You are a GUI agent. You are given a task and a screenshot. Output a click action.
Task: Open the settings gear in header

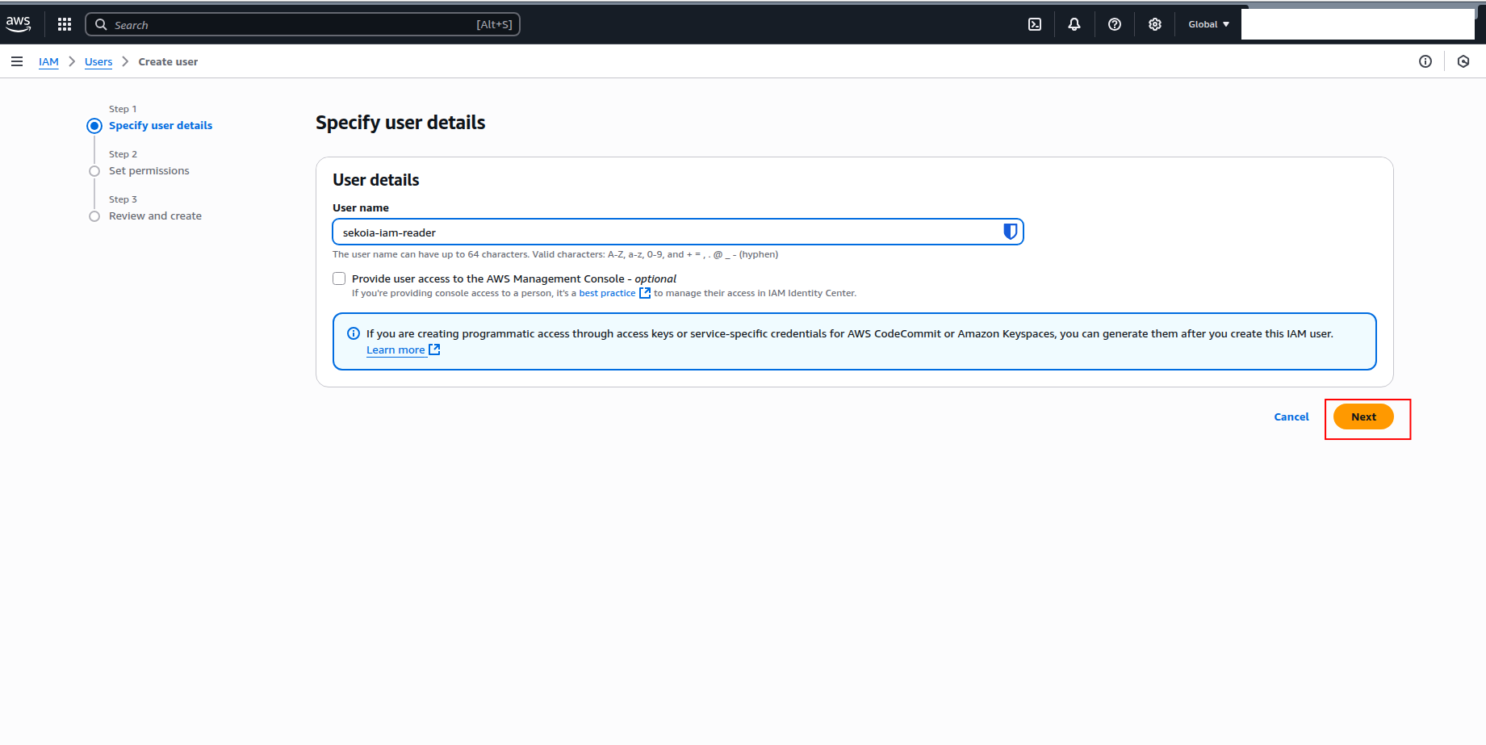coord(1154,24)
